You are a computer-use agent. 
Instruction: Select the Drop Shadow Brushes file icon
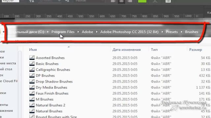32,81
